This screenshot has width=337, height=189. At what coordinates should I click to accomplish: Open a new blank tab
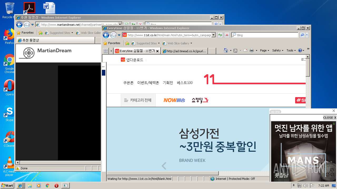pyautogui.click(x=212, y=51)
